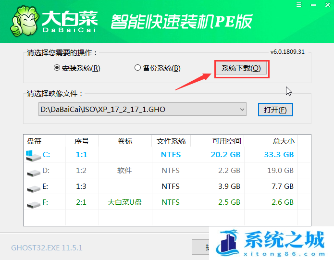
Task: Click the 打开(F) button
Action: [x=275, y=110]
